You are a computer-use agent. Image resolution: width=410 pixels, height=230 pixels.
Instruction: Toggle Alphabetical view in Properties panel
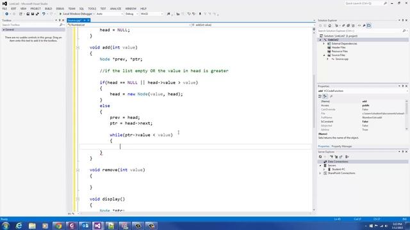pyautogui.click(x=325, y=96)
